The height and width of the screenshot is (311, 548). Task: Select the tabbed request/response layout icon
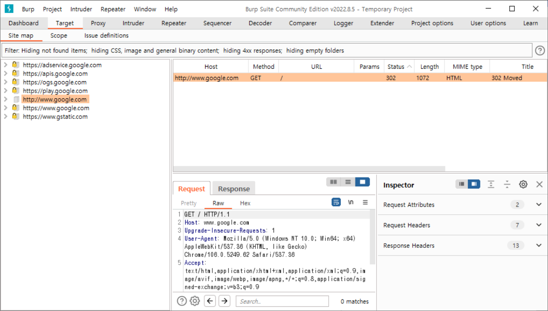pos(363,182)
